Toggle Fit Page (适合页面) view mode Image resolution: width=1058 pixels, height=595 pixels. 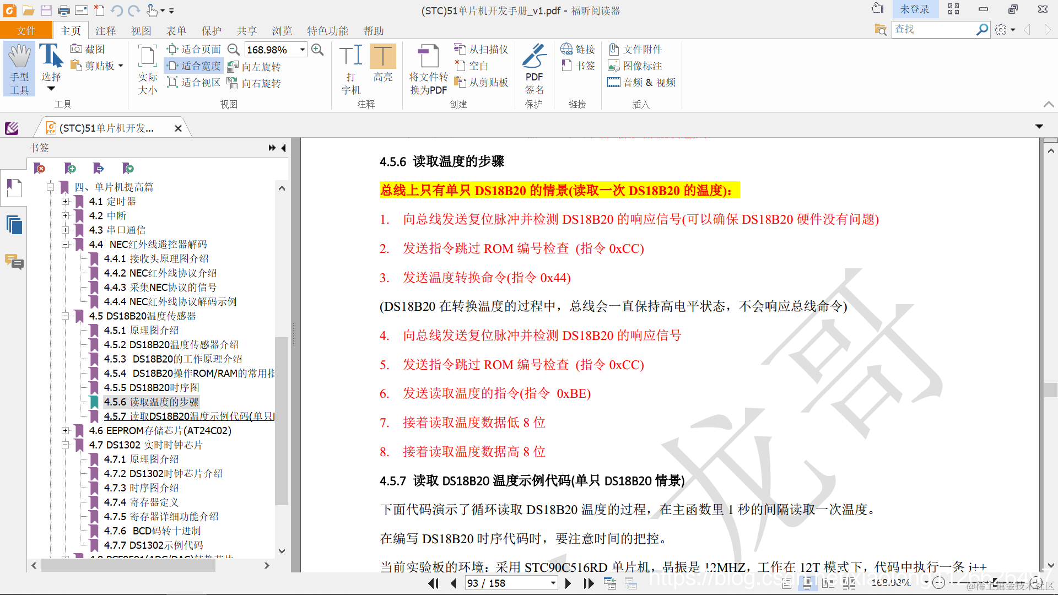click(194, 49)
